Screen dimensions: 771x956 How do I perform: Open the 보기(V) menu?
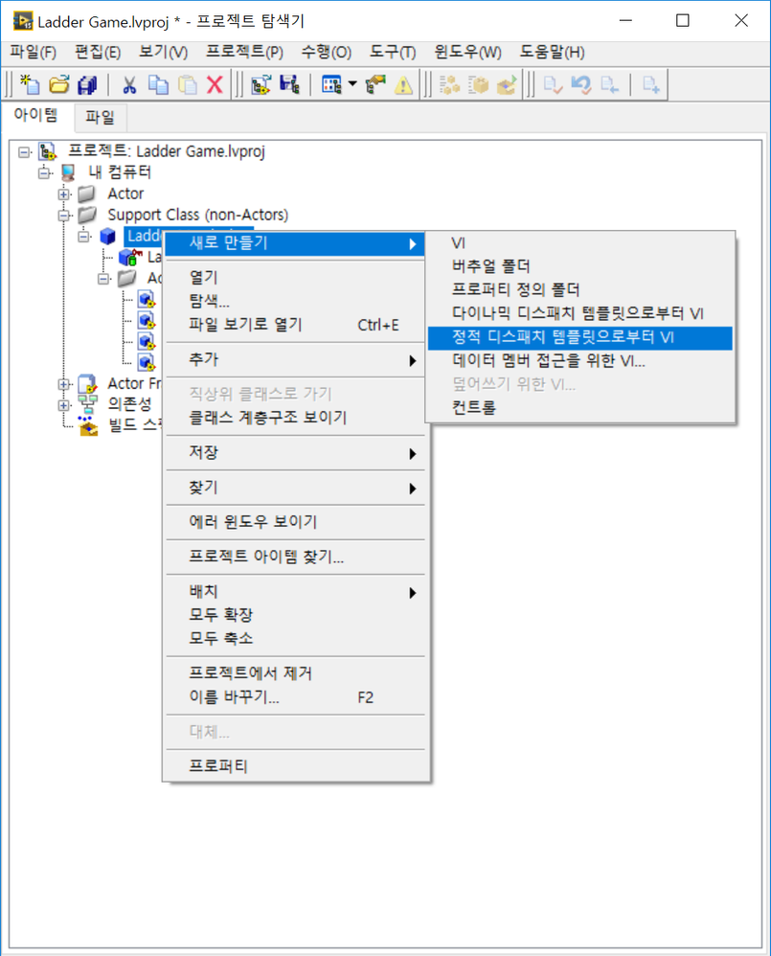164,53
